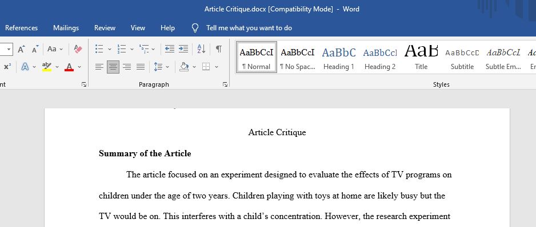Toggle Show/Hide paragraph marks
This screenshot has width=536, height=227.
[x=218, y=49]
